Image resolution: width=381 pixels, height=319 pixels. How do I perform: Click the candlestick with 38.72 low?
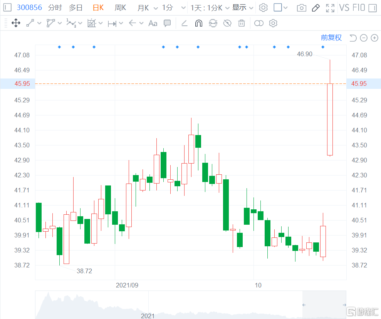(60, 241)
